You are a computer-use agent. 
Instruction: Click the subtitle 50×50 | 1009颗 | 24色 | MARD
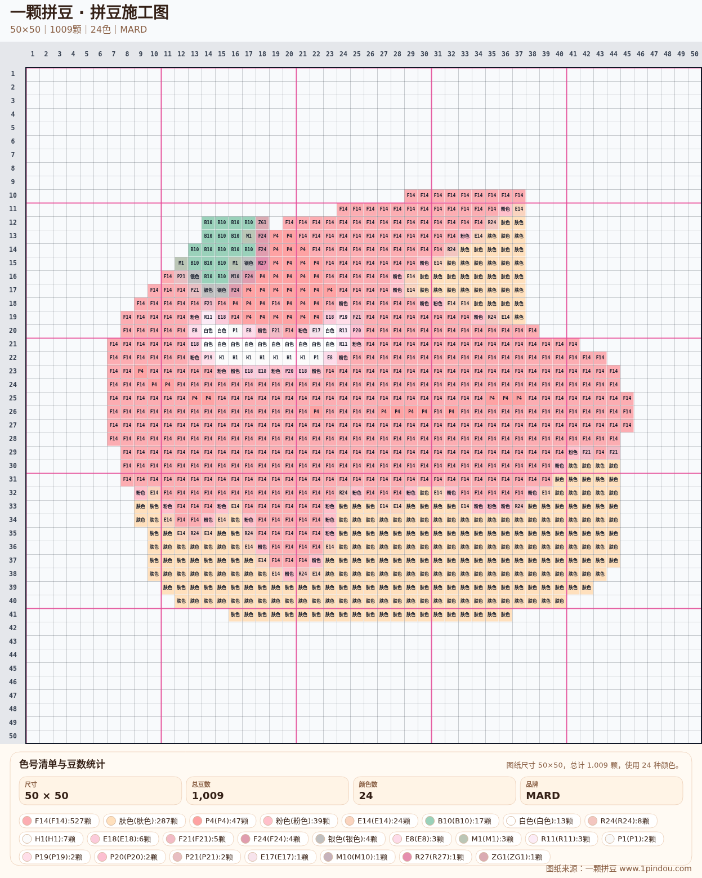click(78, 29)
